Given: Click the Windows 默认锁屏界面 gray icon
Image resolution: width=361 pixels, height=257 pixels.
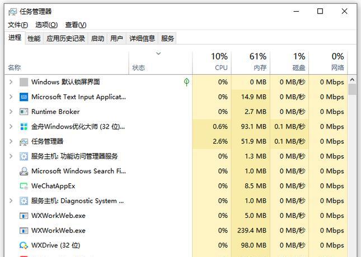Looking at the screenshot, I should point(24,82).
